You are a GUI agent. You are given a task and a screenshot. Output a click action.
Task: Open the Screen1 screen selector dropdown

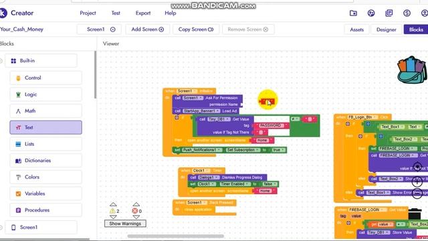(x=100, y=29)
